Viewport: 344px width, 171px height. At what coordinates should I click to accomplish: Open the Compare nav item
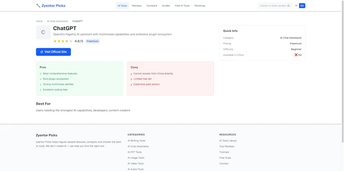(152, 6)
